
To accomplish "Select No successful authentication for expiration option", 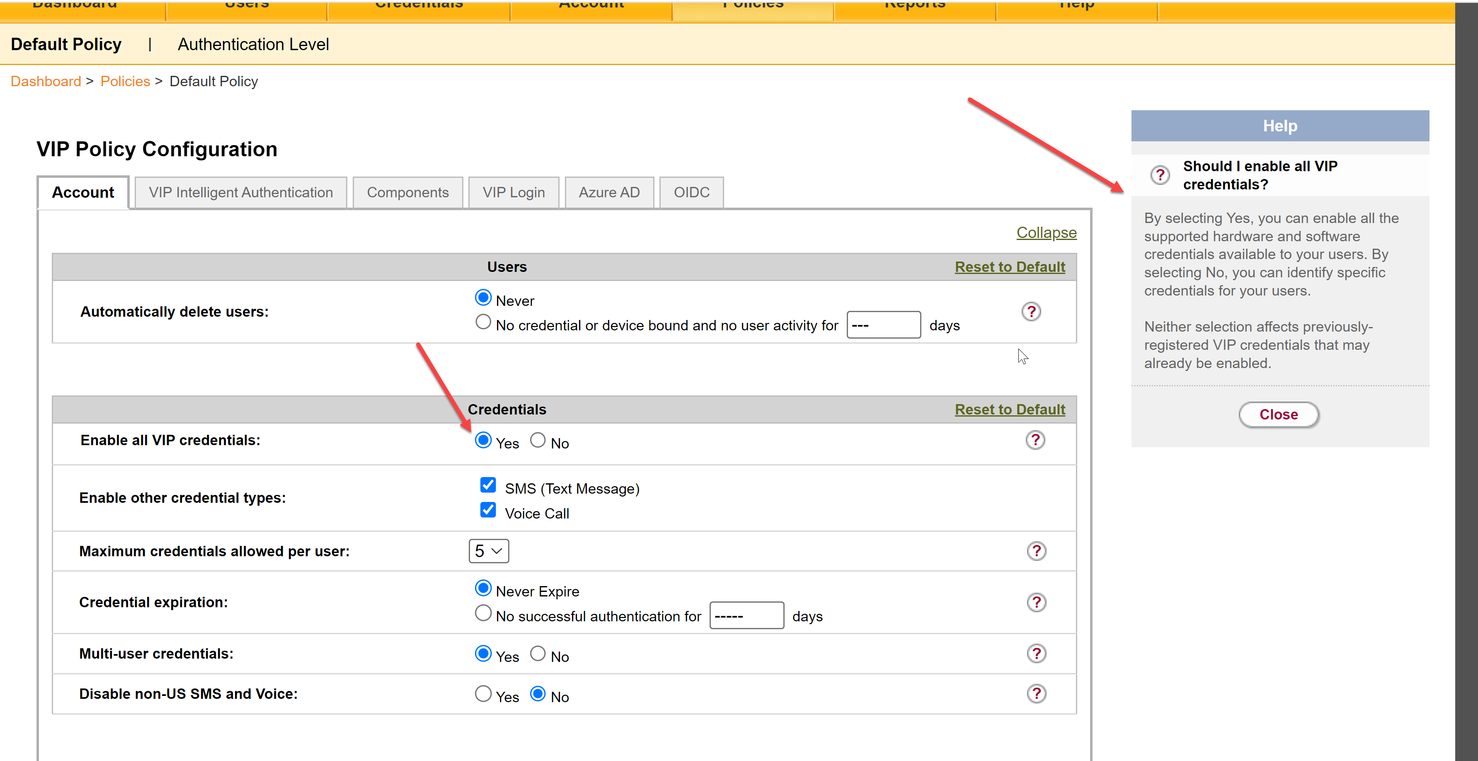I will (x=483, y=613).
